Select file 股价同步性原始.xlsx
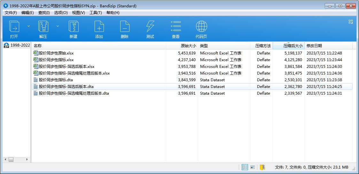 pyautogui.click(x=56, y=53)
